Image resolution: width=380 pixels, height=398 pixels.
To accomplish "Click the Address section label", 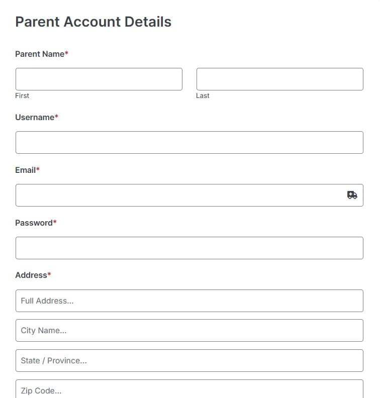I will click(31, 275).
